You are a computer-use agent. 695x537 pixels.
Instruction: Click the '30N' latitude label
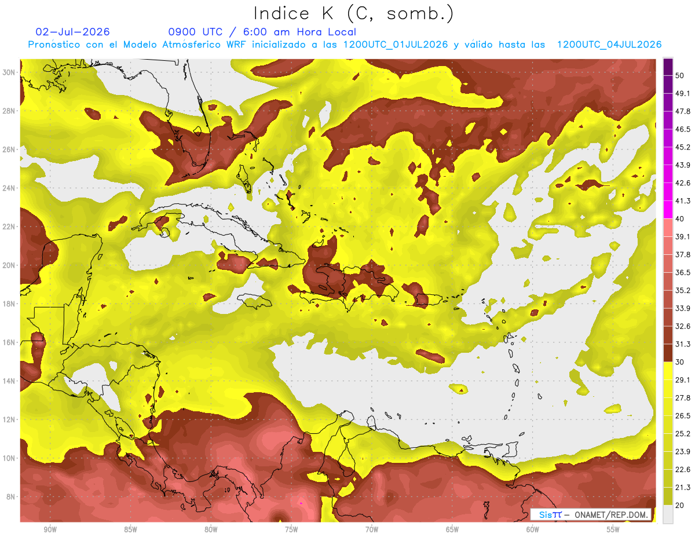(9, 72)
